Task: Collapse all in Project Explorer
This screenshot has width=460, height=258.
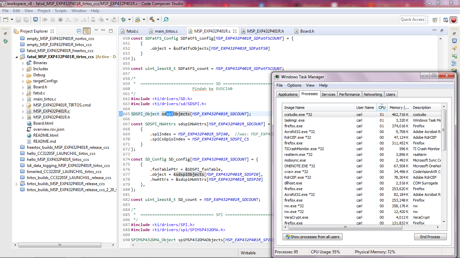Action: point(79,31)
